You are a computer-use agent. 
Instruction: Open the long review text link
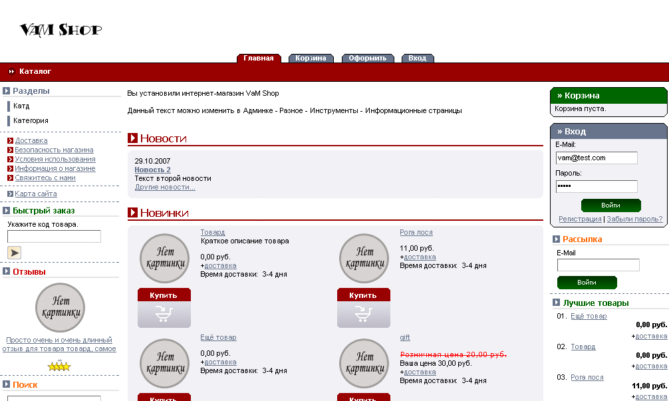59,344
